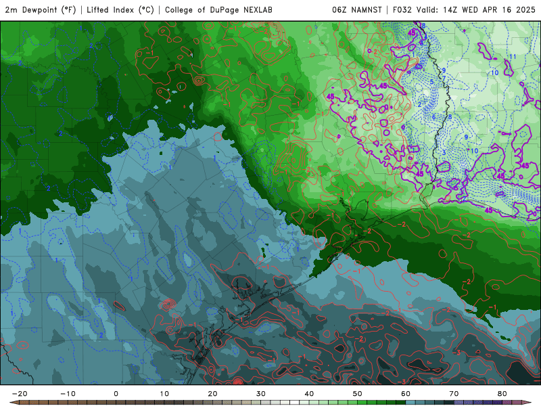Click the '80' label on the color scale

coord(502,394)
